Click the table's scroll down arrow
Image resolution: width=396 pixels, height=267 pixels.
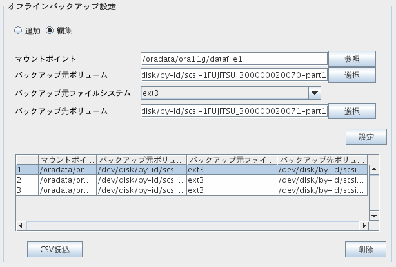pyautogui.click(x=374, y=216)
